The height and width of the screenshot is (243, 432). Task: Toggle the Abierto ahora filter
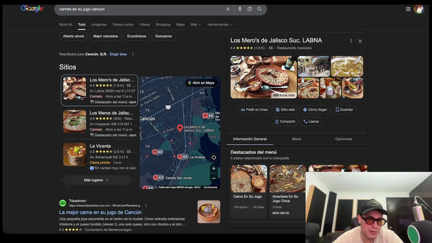[74, 36]
